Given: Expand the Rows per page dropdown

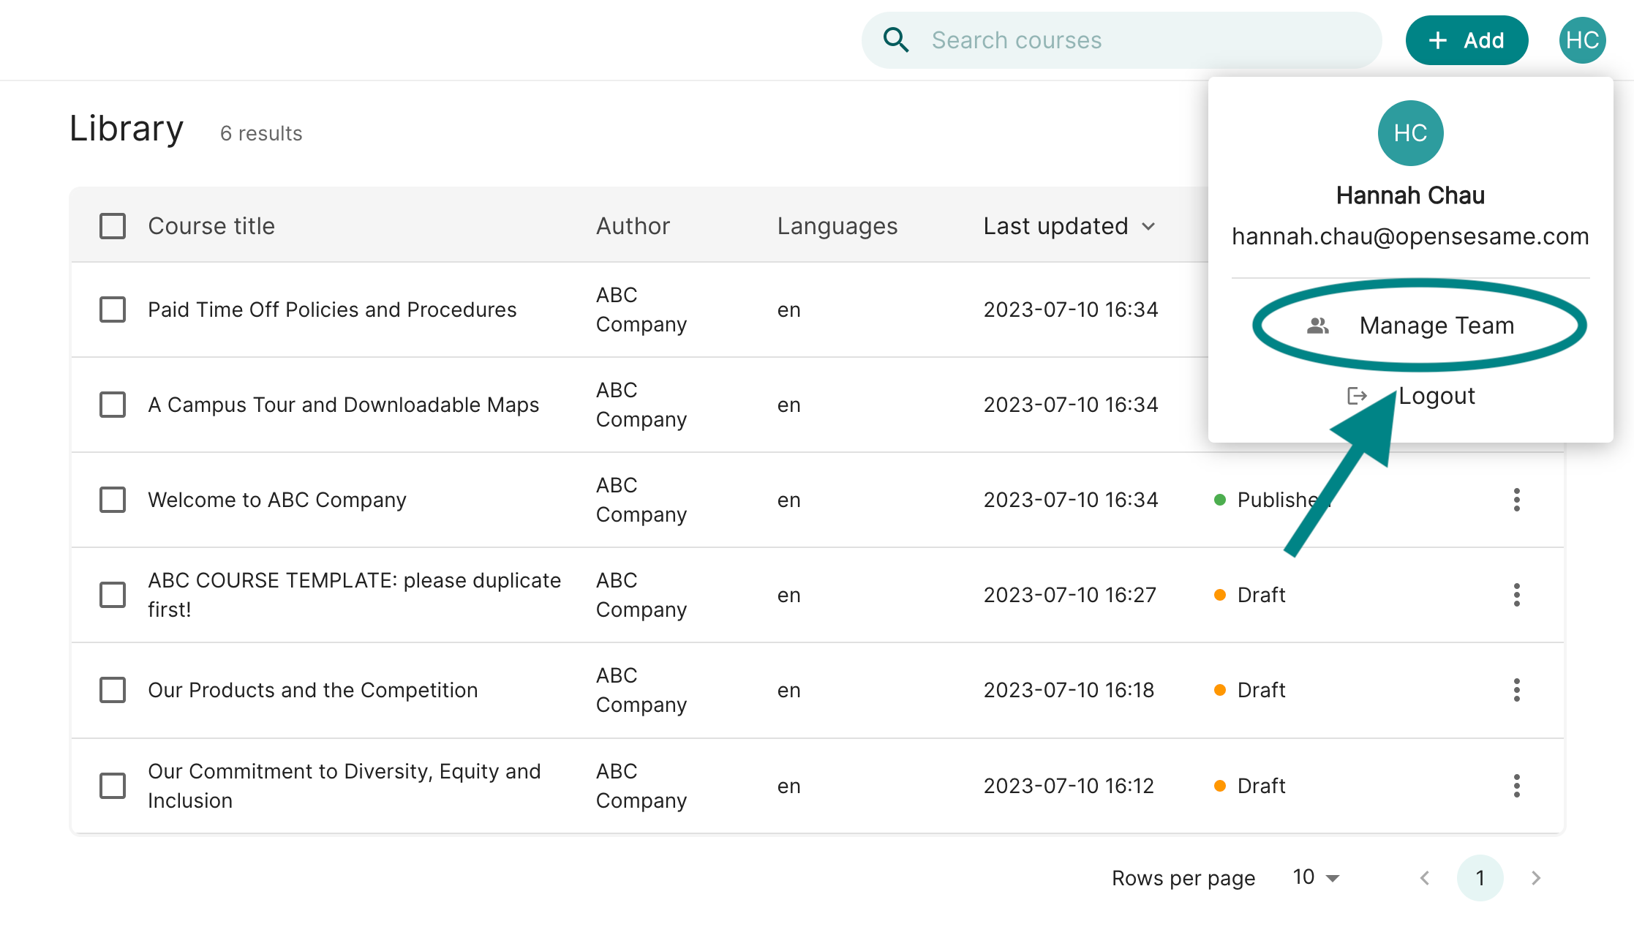Looking at the screenshot, I should click(x=1317, y=877).
